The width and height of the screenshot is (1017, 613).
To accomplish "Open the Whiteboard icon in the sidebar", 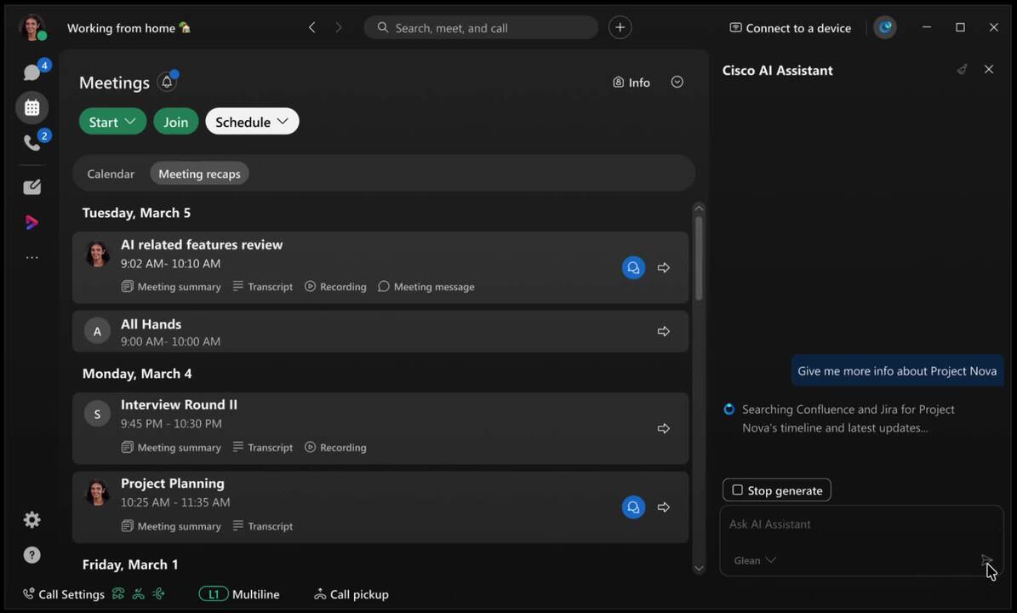I will tap(32, 187).
